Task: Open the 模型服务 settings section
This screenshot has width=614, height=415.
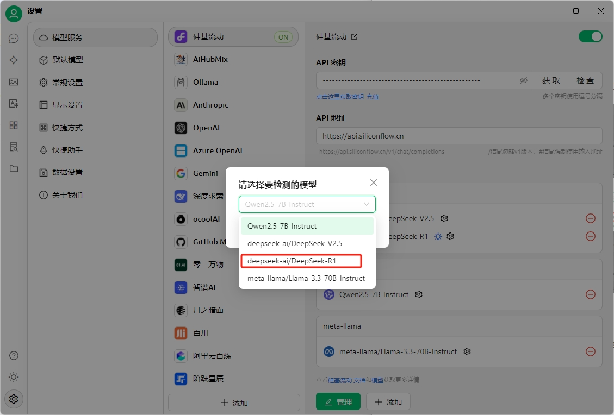Action: click(95, 37)
